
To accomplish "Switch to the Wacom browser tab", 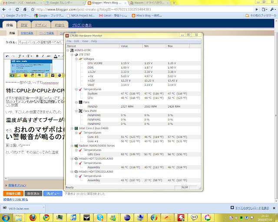I will pyautogui.click(x=149, y=3).
